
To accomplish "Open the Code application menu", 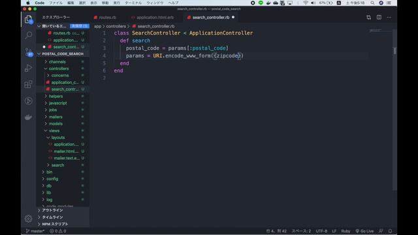I will [x=39, y=3].
